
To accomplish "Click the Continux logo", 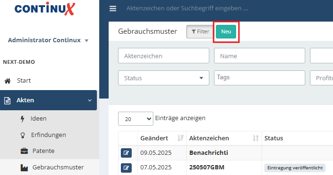I will [45, 8].
